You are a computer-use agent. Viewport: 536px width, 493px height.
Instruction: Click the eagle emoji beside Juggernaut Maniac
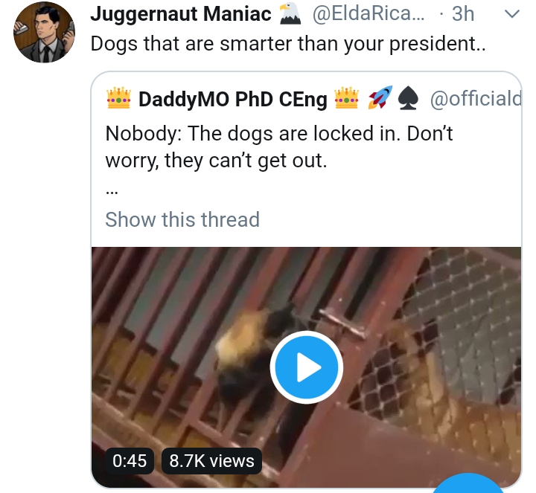point(289,13)
